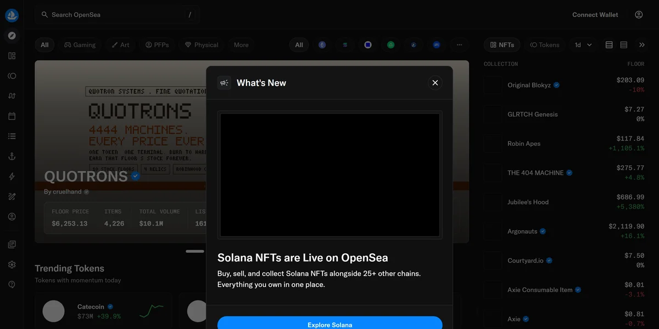Open THE 404 MACHINE collection

[564, 173]
